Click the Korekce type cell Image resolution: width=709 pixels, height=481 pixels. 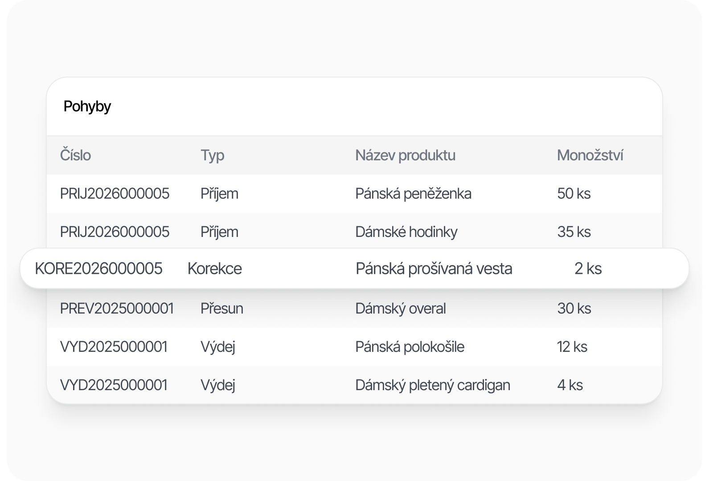(x=214, y=269)
